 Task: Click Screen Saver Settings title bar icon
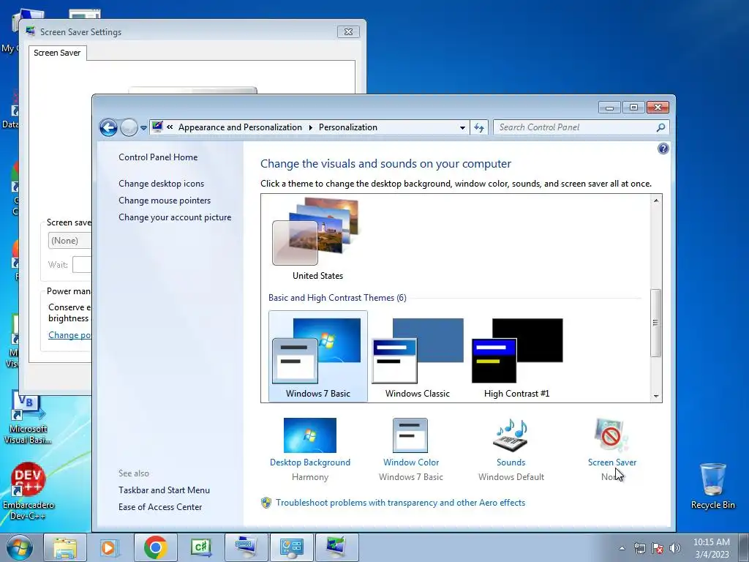pyautogui.click(x=31, y=31)
